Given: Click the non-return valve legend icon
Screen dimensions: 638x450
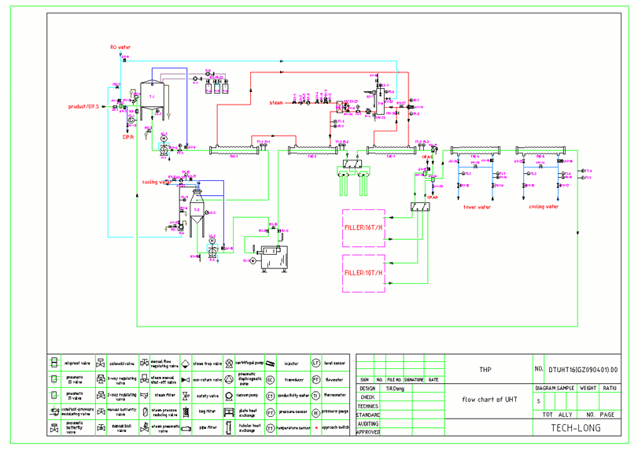Looking at the screenshot, I should tap(185, 378).
